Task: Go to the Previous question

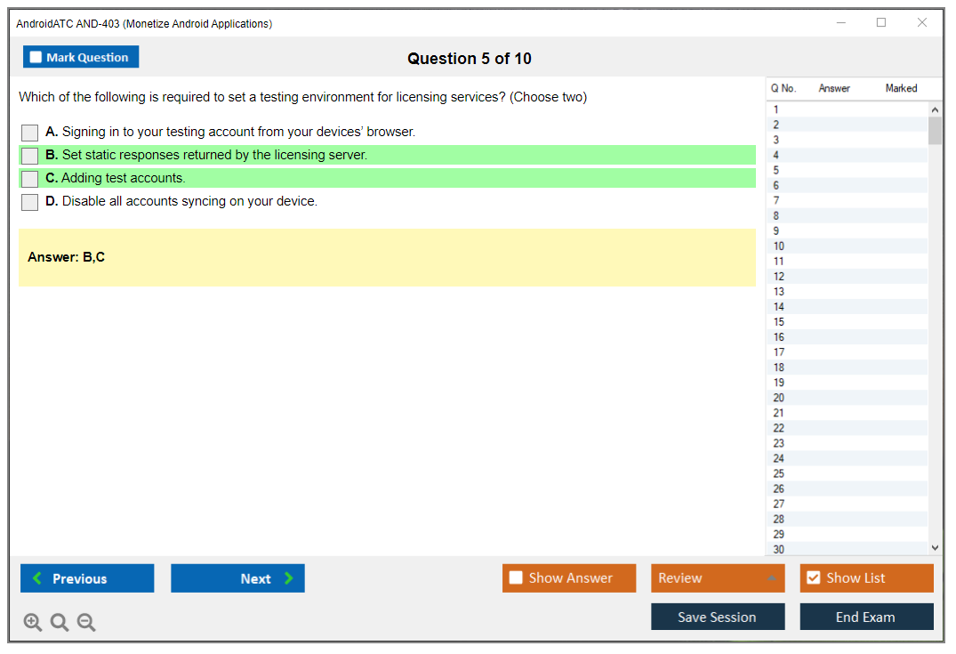Action: tap(87, 578)
